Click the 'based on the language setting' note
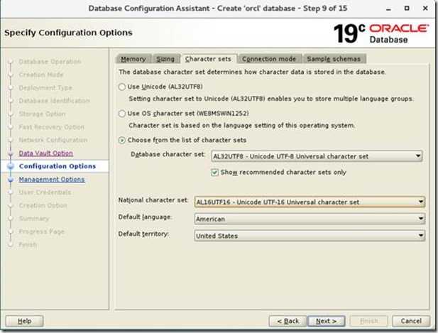The width and height of the screenshot is (438, 333). click(x=241, y=126)
